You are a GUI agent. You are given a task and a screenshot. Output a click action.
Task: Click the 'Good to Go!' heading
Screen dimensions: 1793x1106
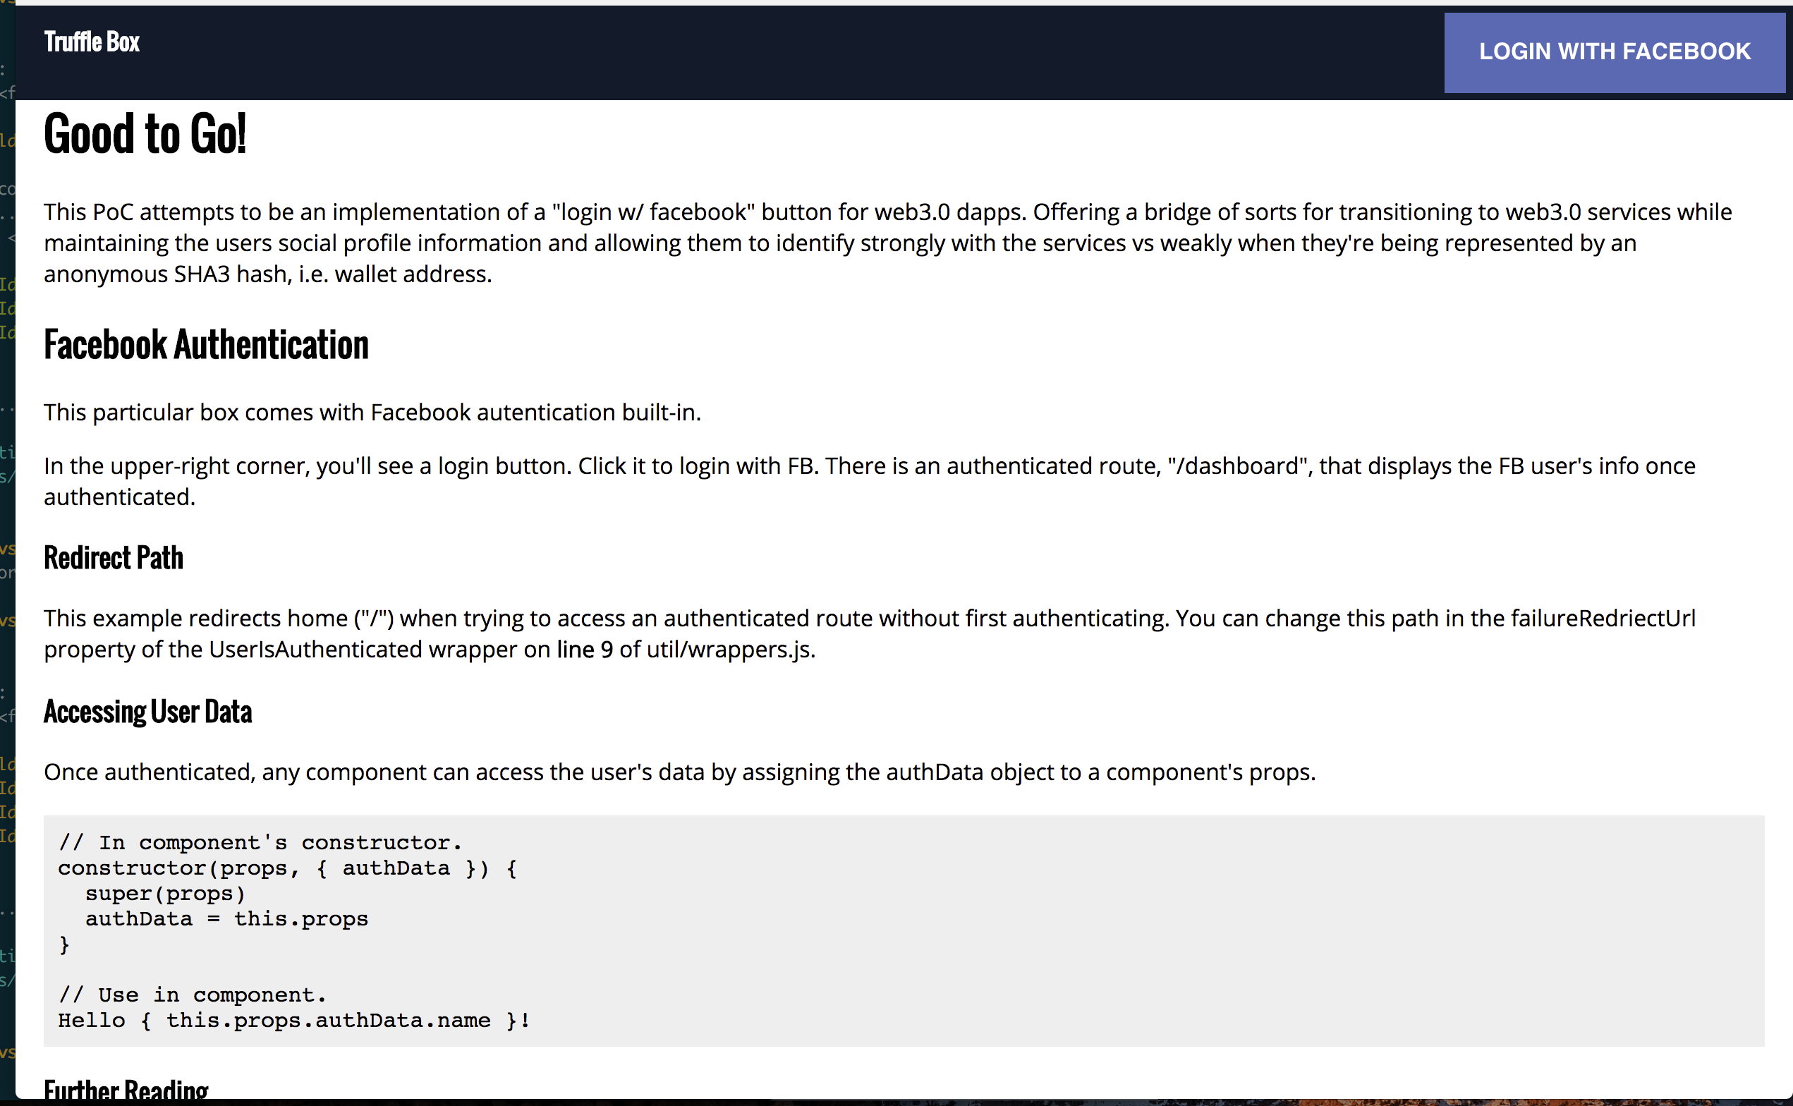145,134
